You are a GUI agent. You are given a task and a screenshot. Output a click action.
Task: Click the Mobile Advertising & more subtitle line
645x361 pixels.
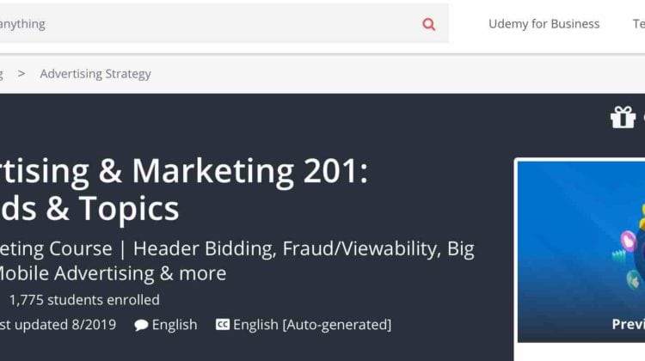[x=114, y=273]
